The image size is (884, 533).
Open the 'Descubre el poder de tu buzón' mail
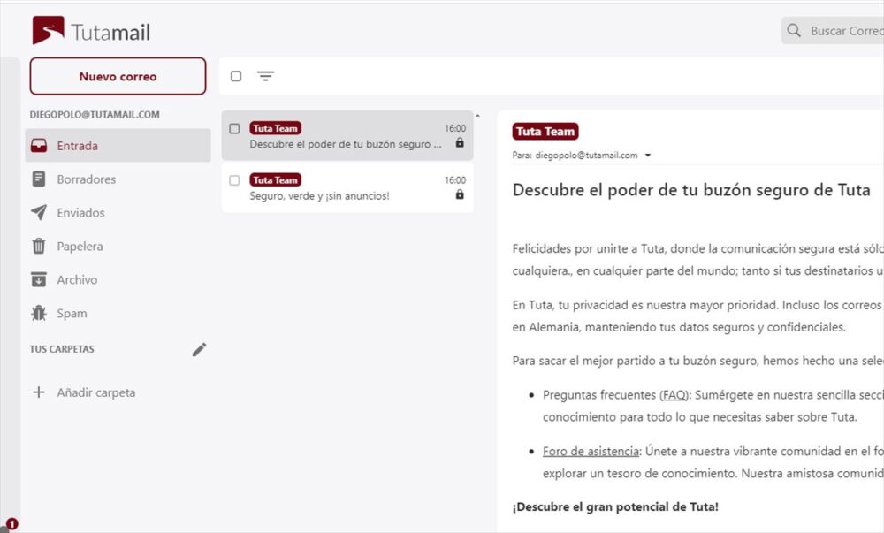347,136
